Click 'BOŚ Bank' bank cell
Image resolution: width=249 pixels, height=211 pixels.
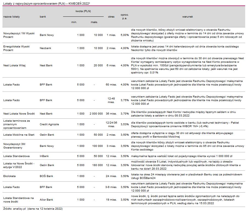click(46, 176)
